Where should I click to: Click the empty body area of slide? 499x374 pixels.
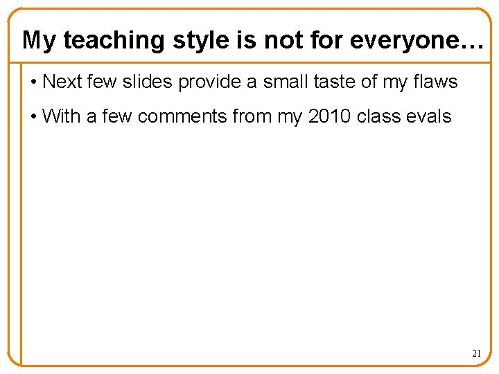(249, 235)
